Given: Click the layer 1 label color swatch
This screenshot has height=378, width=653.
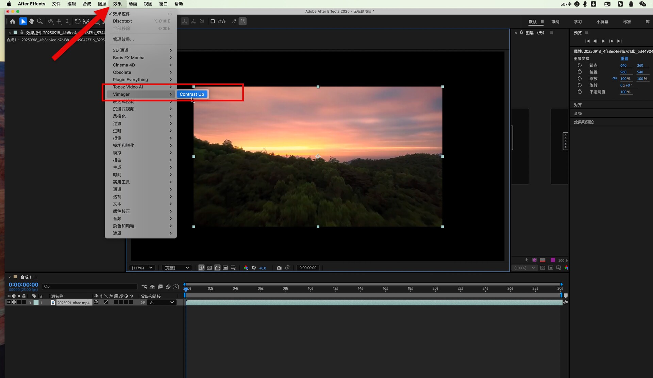Looking at the screenshot, I should [36, 302].
